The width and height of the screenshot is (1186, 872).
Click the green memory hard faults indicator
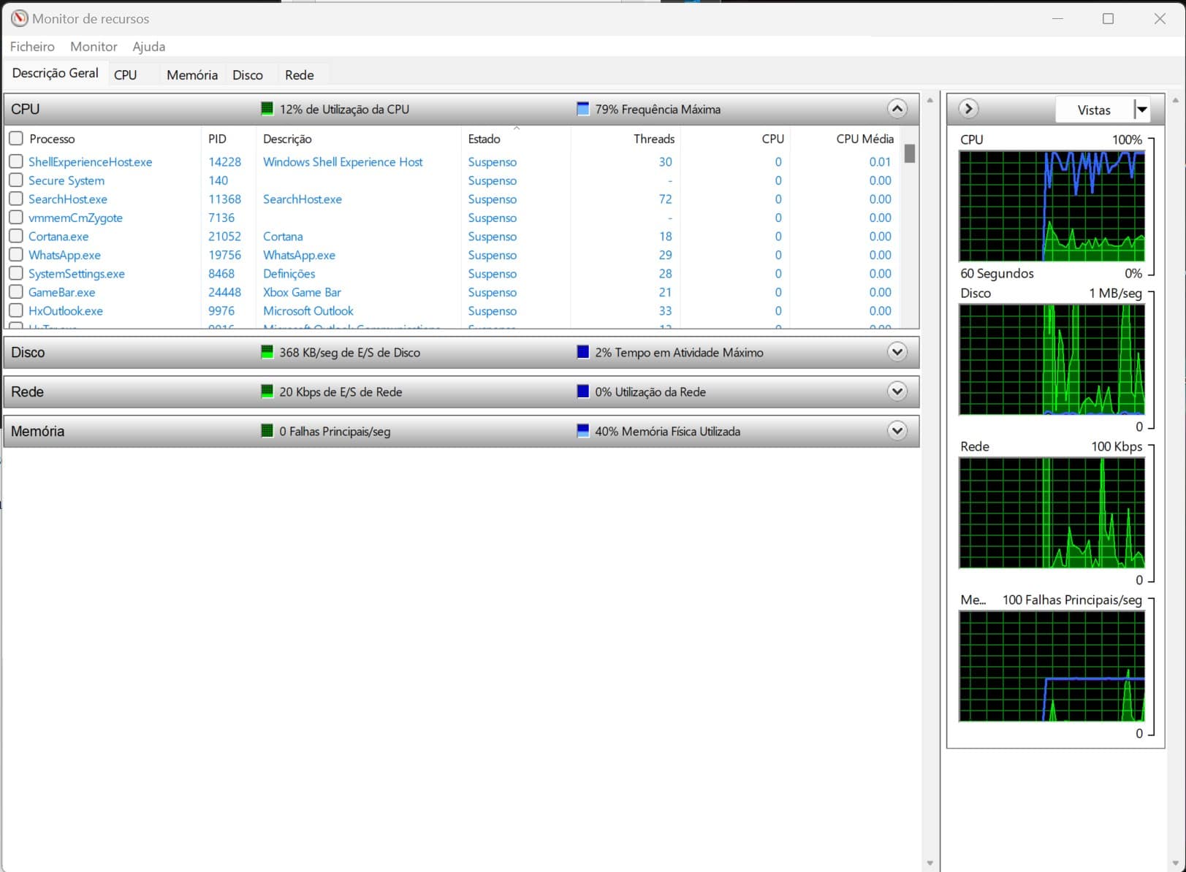pyautogui.click(x=267, y=431)
